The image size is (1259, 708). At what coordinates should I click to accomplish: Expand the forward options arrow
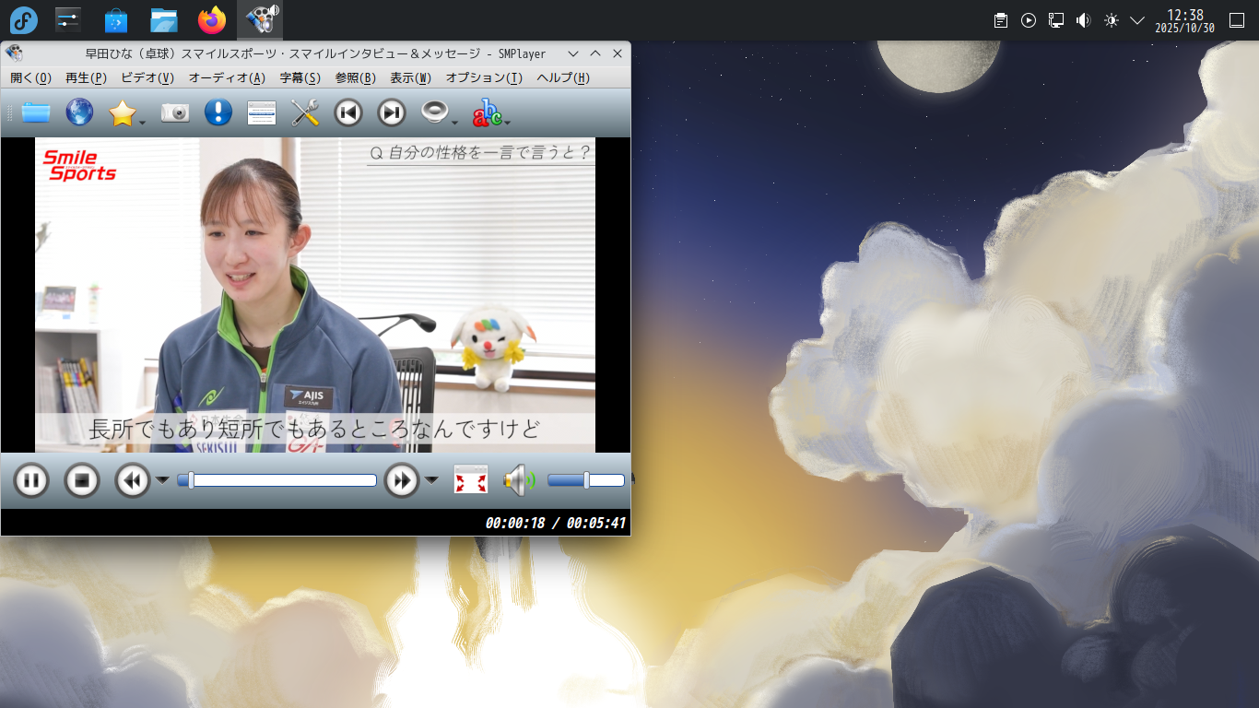(x=431, y=479)
